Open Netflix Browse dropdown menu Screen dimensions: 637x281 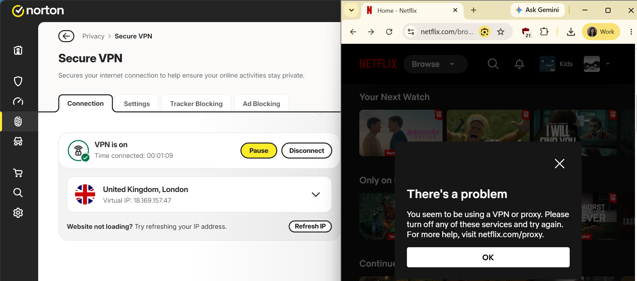(435, 64)
